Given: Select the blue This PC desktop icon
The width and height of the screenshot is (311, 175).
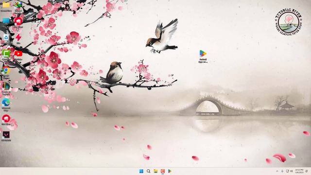Looking at the screenshot, I should [x=6, y=21].
